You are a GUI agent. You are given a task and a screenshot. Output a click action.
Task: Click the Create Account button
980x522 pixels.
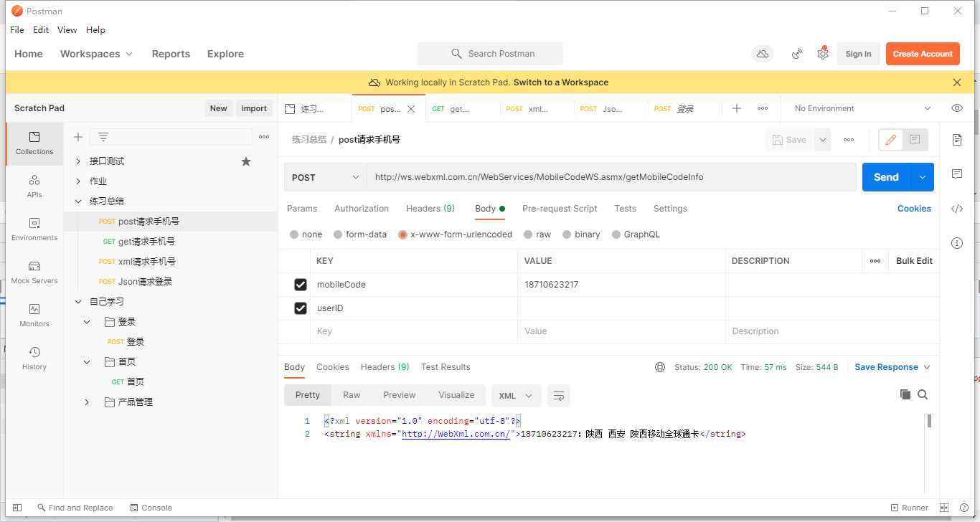pyautogui.click(x=923, y=54)
